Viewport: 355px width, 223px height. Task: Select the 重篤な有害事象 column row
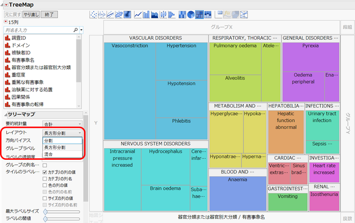pos(40,82)
